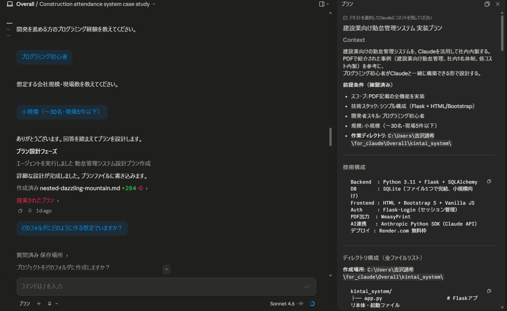Click the app.py entry in directory tree

373,298
